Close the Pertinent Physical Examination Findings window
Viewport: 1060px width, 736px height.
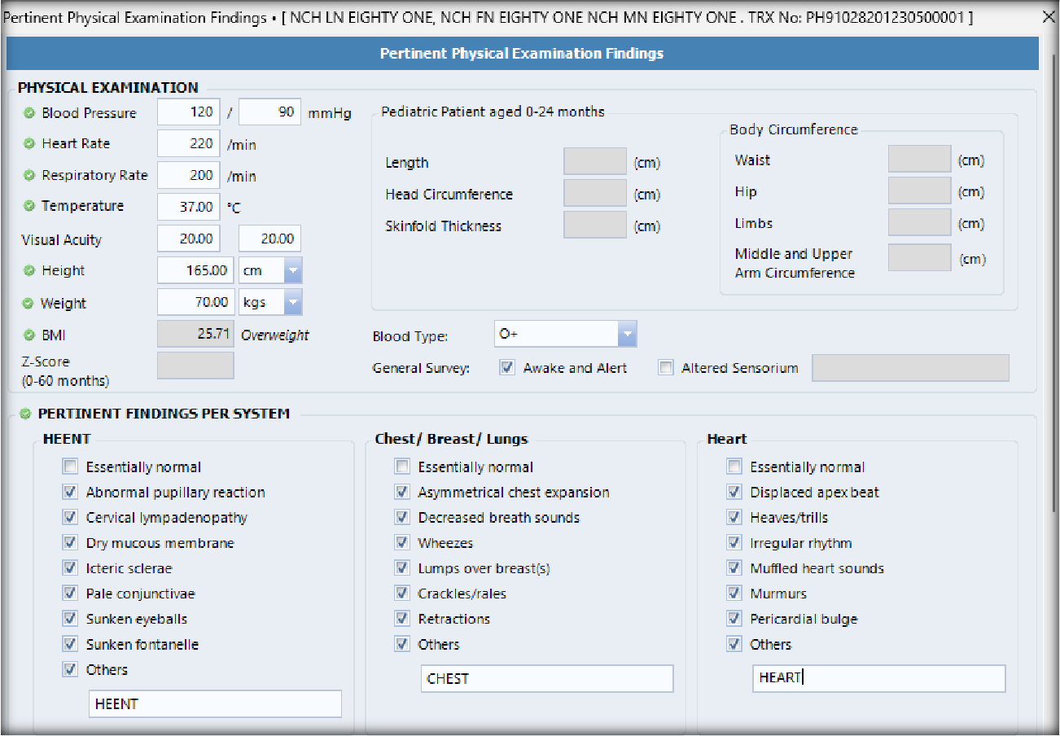click(1049, 17)
